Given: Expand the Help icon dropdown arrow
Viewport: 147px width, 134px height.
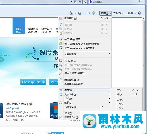Looking at the screenshot, I should [142, 13].
